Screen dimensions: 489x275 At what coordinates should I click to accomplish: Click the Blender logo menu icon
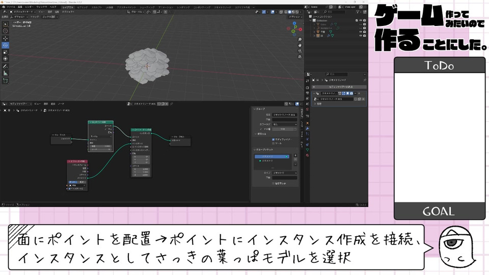coord(4,7)
